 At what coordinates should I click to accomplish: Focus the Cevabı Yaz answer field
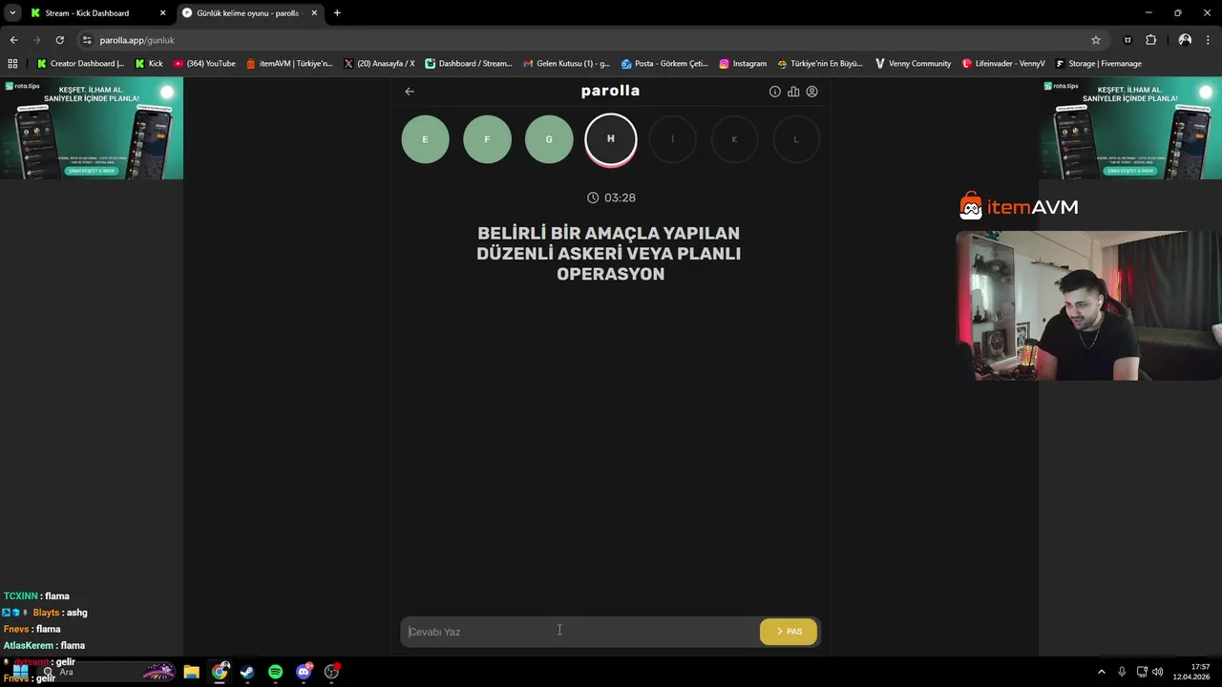579,632
